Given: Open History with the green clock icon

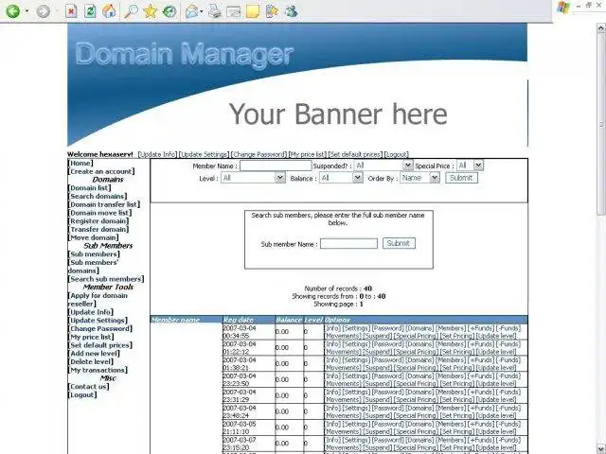Looking at the screenshot, I should [169, 11].
